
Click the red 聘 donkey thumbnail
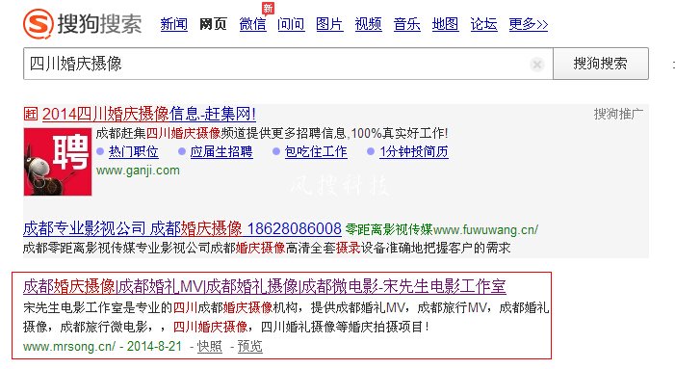(x=58, y=162)
